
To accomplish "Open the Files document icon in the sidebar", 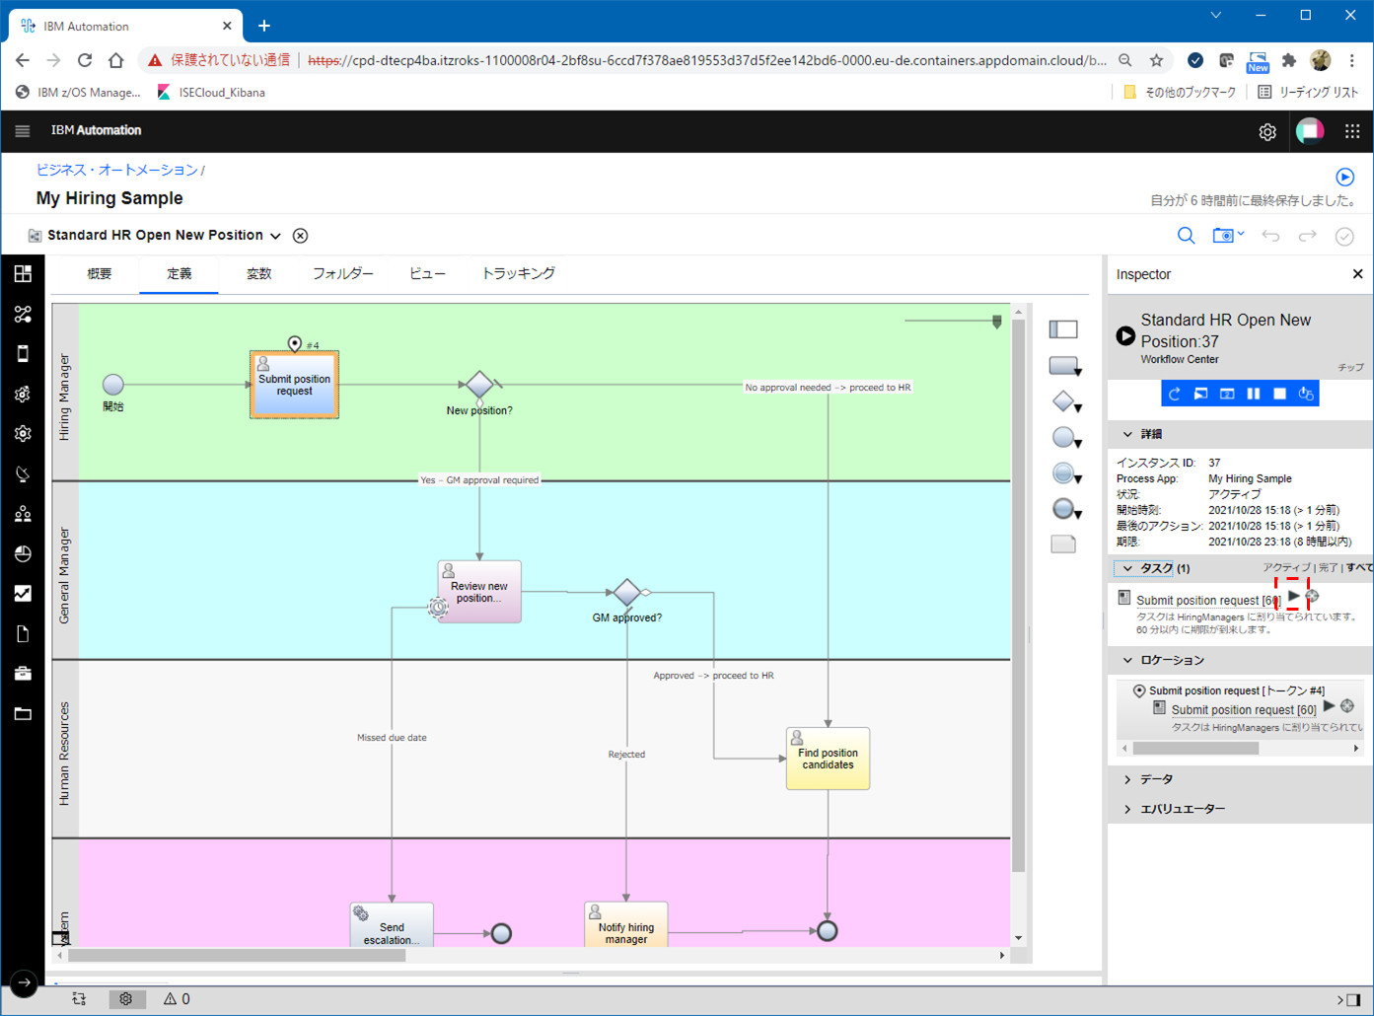I will pyautogui.click(x=23, y=634).
